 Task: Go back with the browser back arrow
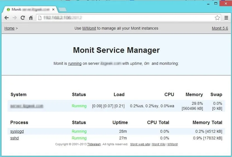pyautogui.click(x=6, y=18)
